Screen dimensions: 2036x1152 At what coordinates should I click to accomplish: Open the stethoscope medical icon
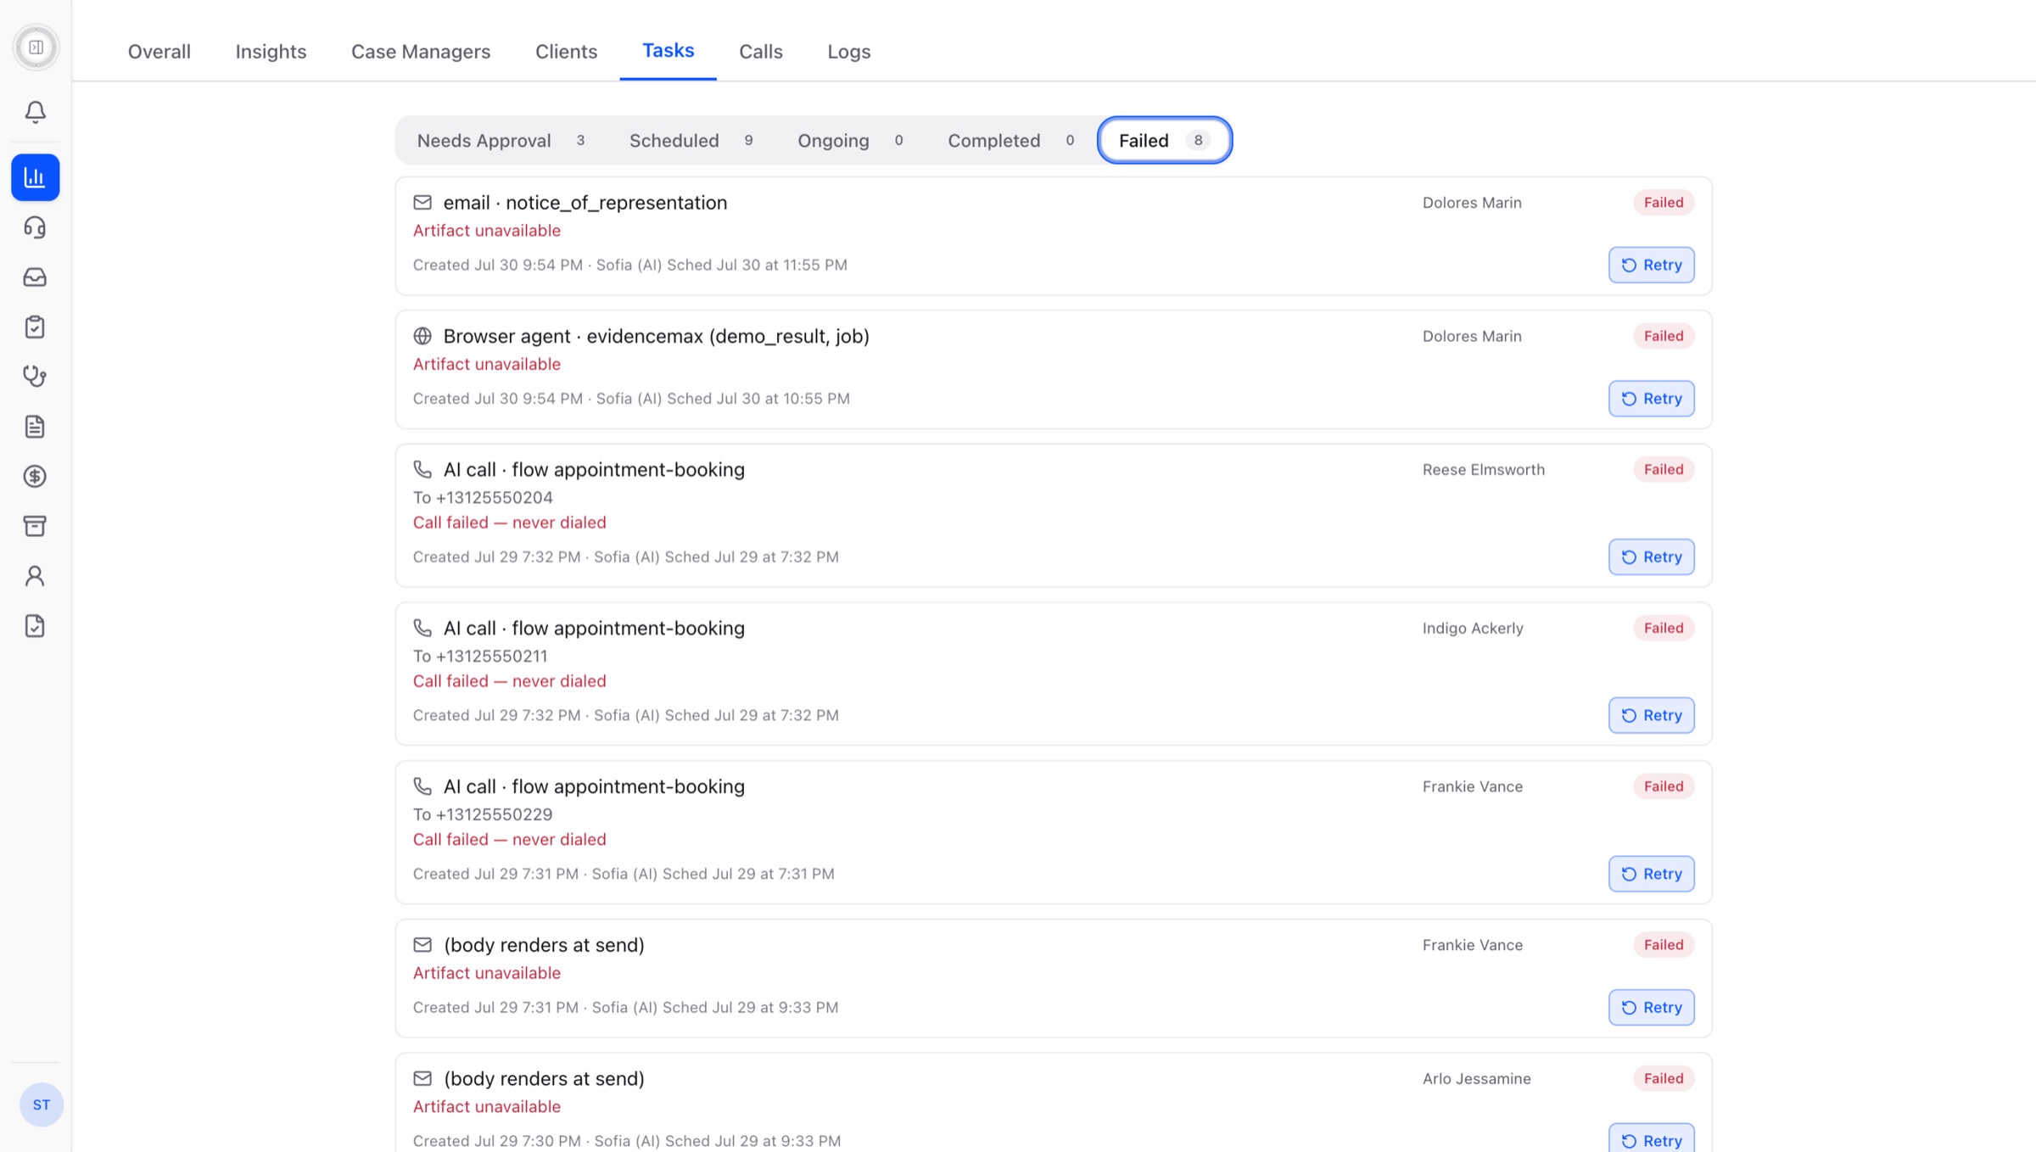[35, 377]
